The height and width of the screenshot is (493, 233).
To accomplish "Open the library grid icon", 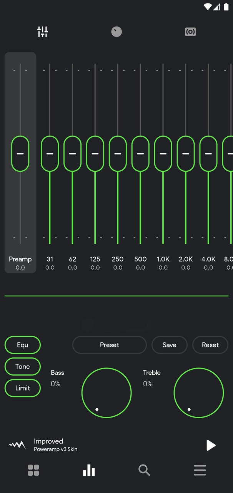I will (x=33, y=470).
